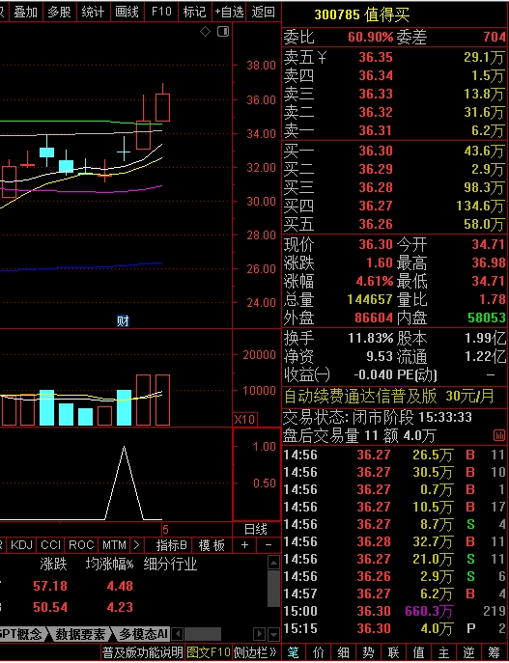
Task: Toggle the X10 volume scale box
Action: click(244, 420)
